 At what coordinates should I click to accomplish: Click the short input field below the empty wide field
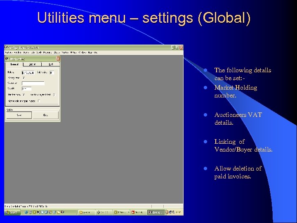click(x=27, y=88)
